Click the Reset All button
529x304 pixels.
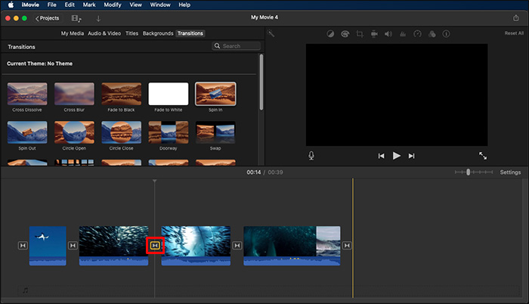514,33
